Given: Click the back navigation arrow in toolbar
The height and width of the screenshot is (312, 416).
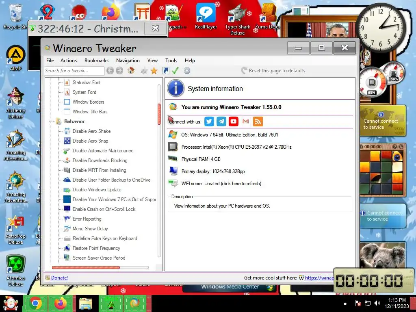Looking at the screenshot, I should click(110, 71).
